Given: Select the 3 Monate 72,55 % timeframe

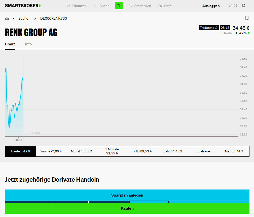Looking at the screenshot, I should 112,151.
